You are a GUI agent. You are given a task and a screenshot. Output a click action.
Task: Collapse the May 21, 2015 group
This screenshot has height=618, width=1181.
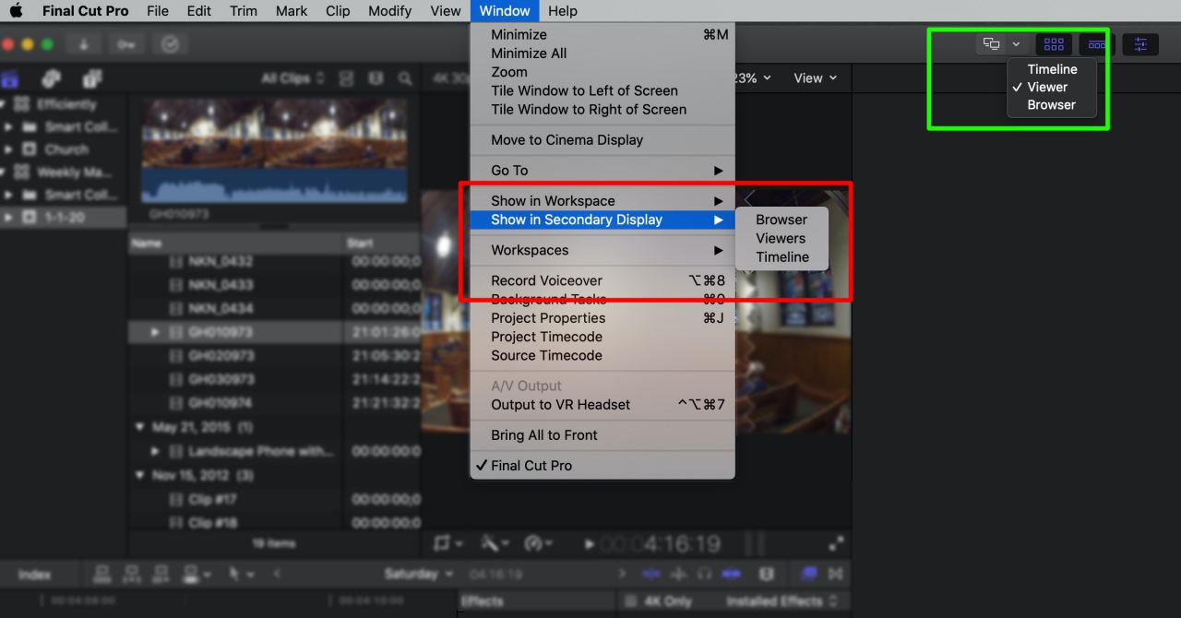139,427
